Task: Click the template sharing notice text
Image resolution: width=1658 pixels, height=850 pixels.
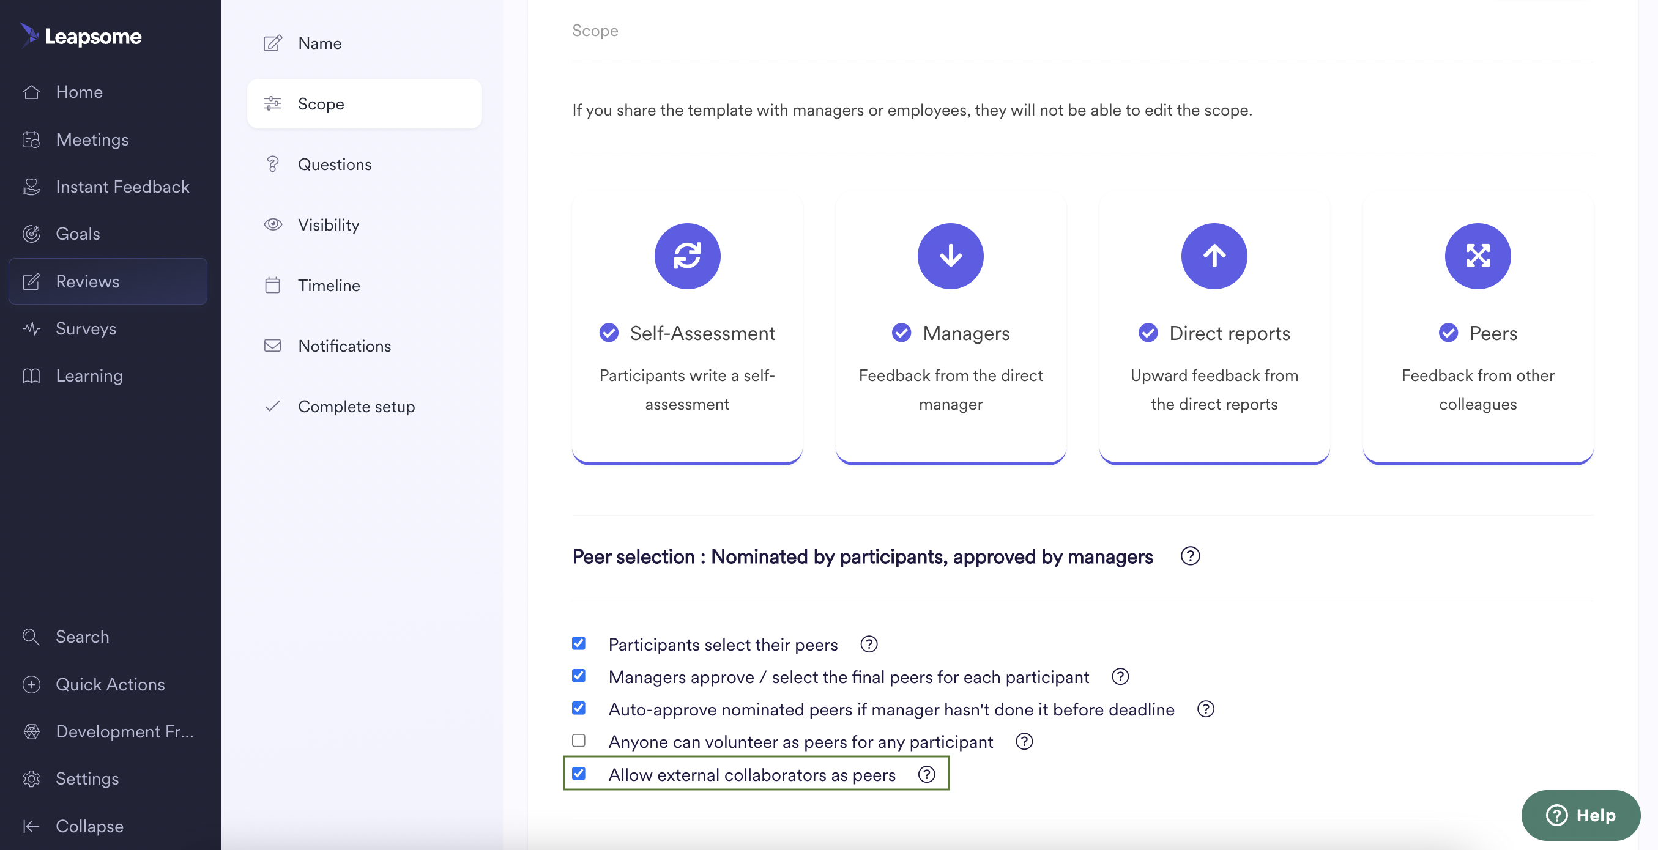Action: [x=912, y=110]
